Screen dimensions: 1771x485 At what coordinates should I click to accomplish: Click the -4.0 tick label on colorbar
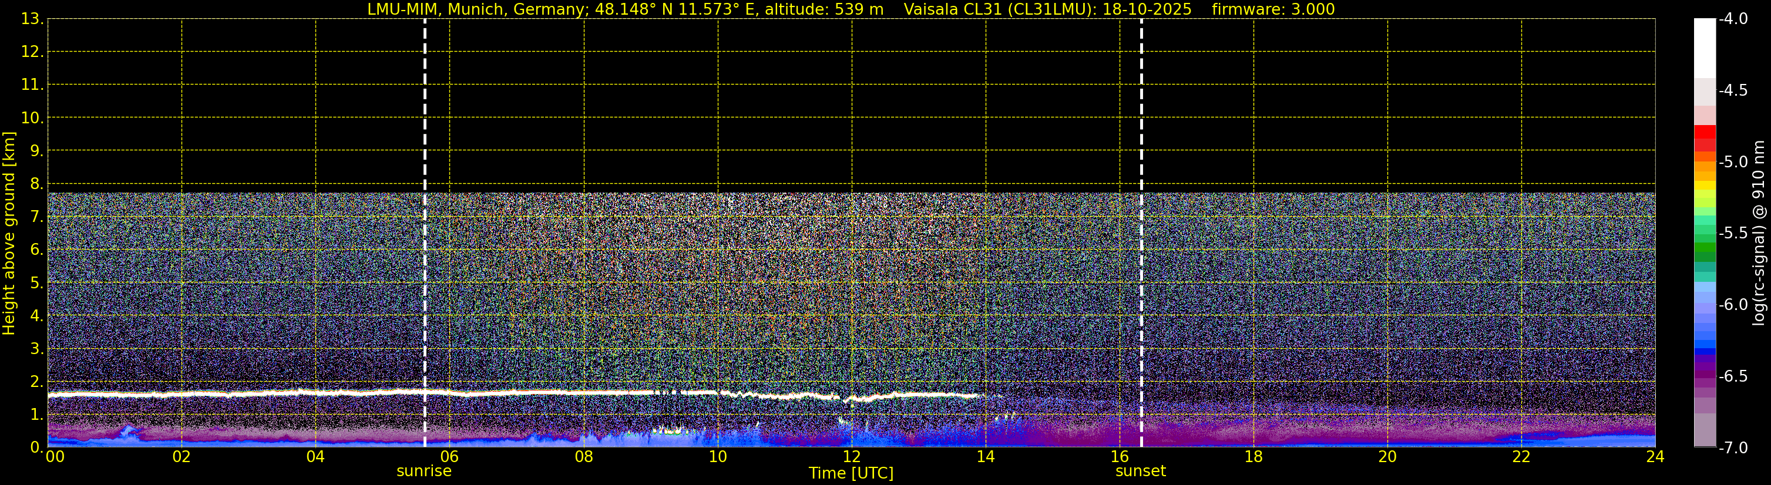[1732, 19]
